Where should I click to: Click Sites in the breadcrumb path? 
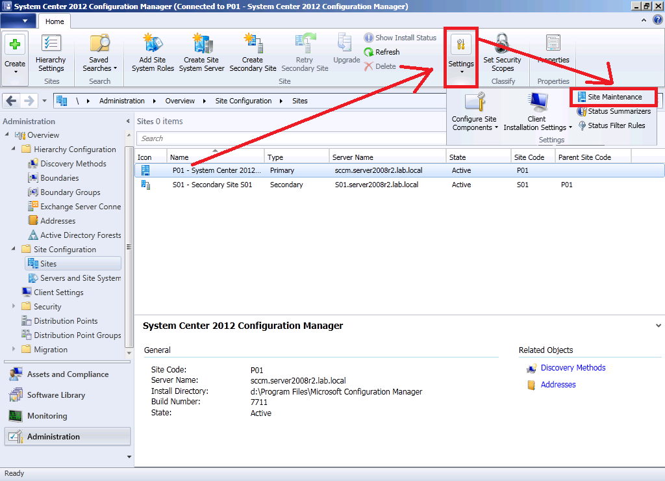click(x=299, y=101)
